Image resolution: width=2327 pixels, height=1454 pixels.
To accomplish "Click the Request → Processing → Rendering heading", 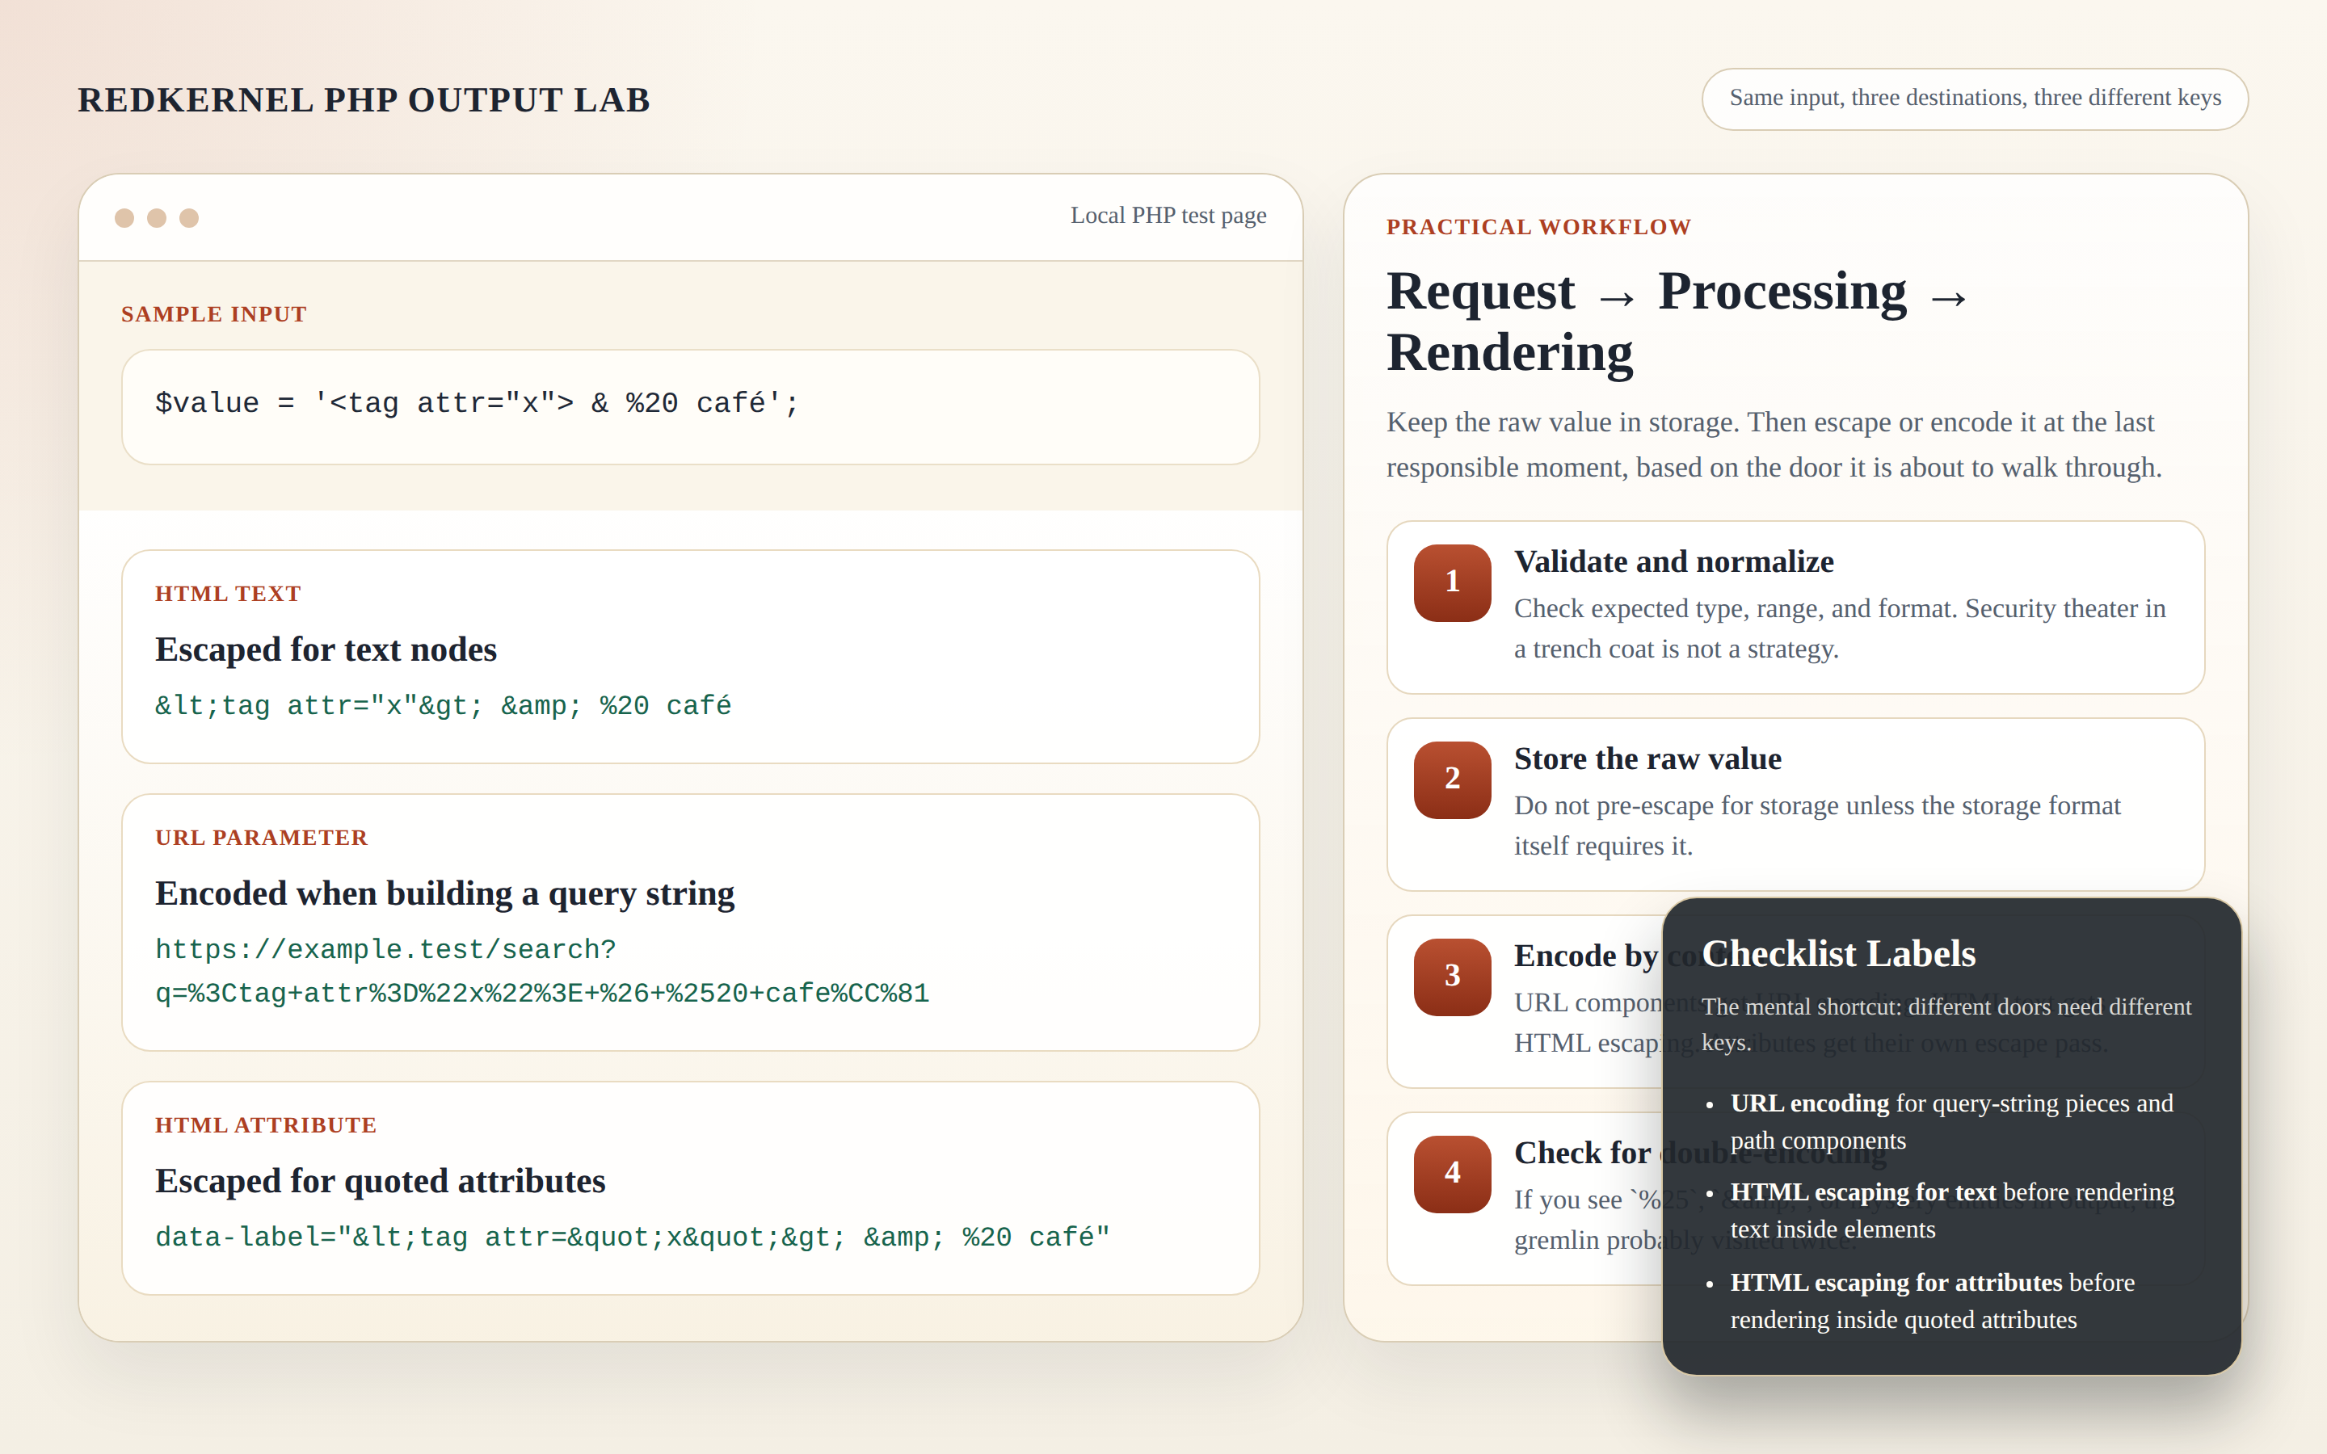I will pyautogui.click(x=1678, y=321).
